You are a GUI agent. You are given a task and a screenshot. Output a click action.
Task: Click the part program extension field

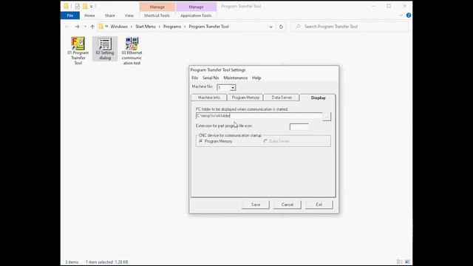click(299, 126)
